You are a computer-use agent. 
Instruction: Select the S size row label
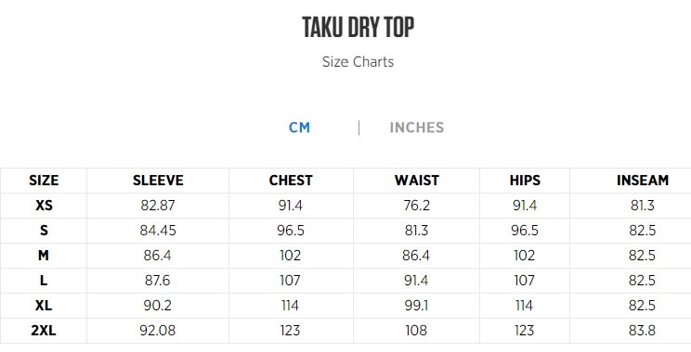coord(44,231)
